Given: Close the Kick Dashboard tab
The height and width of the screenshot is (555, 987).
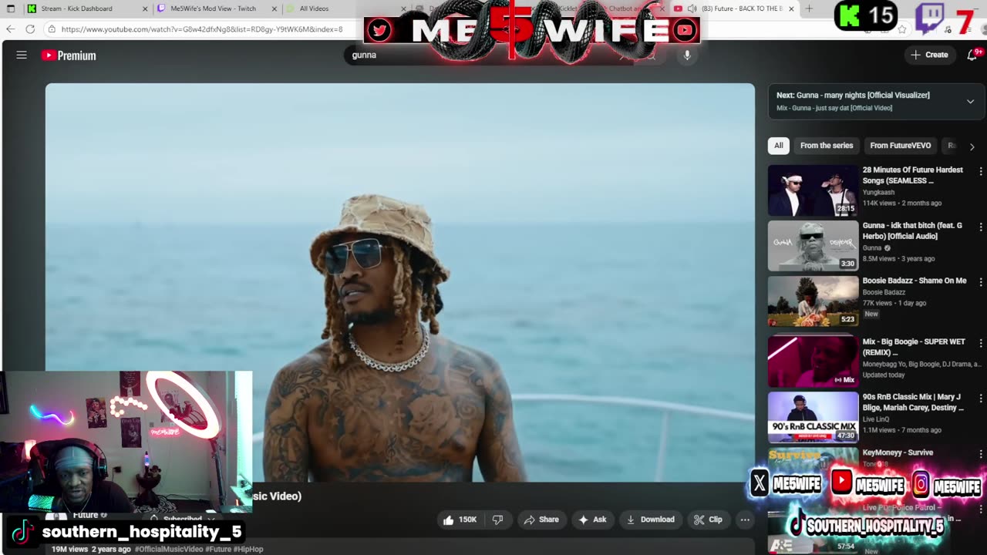Looking at the screenshot, I should click(x=144, y=8).
